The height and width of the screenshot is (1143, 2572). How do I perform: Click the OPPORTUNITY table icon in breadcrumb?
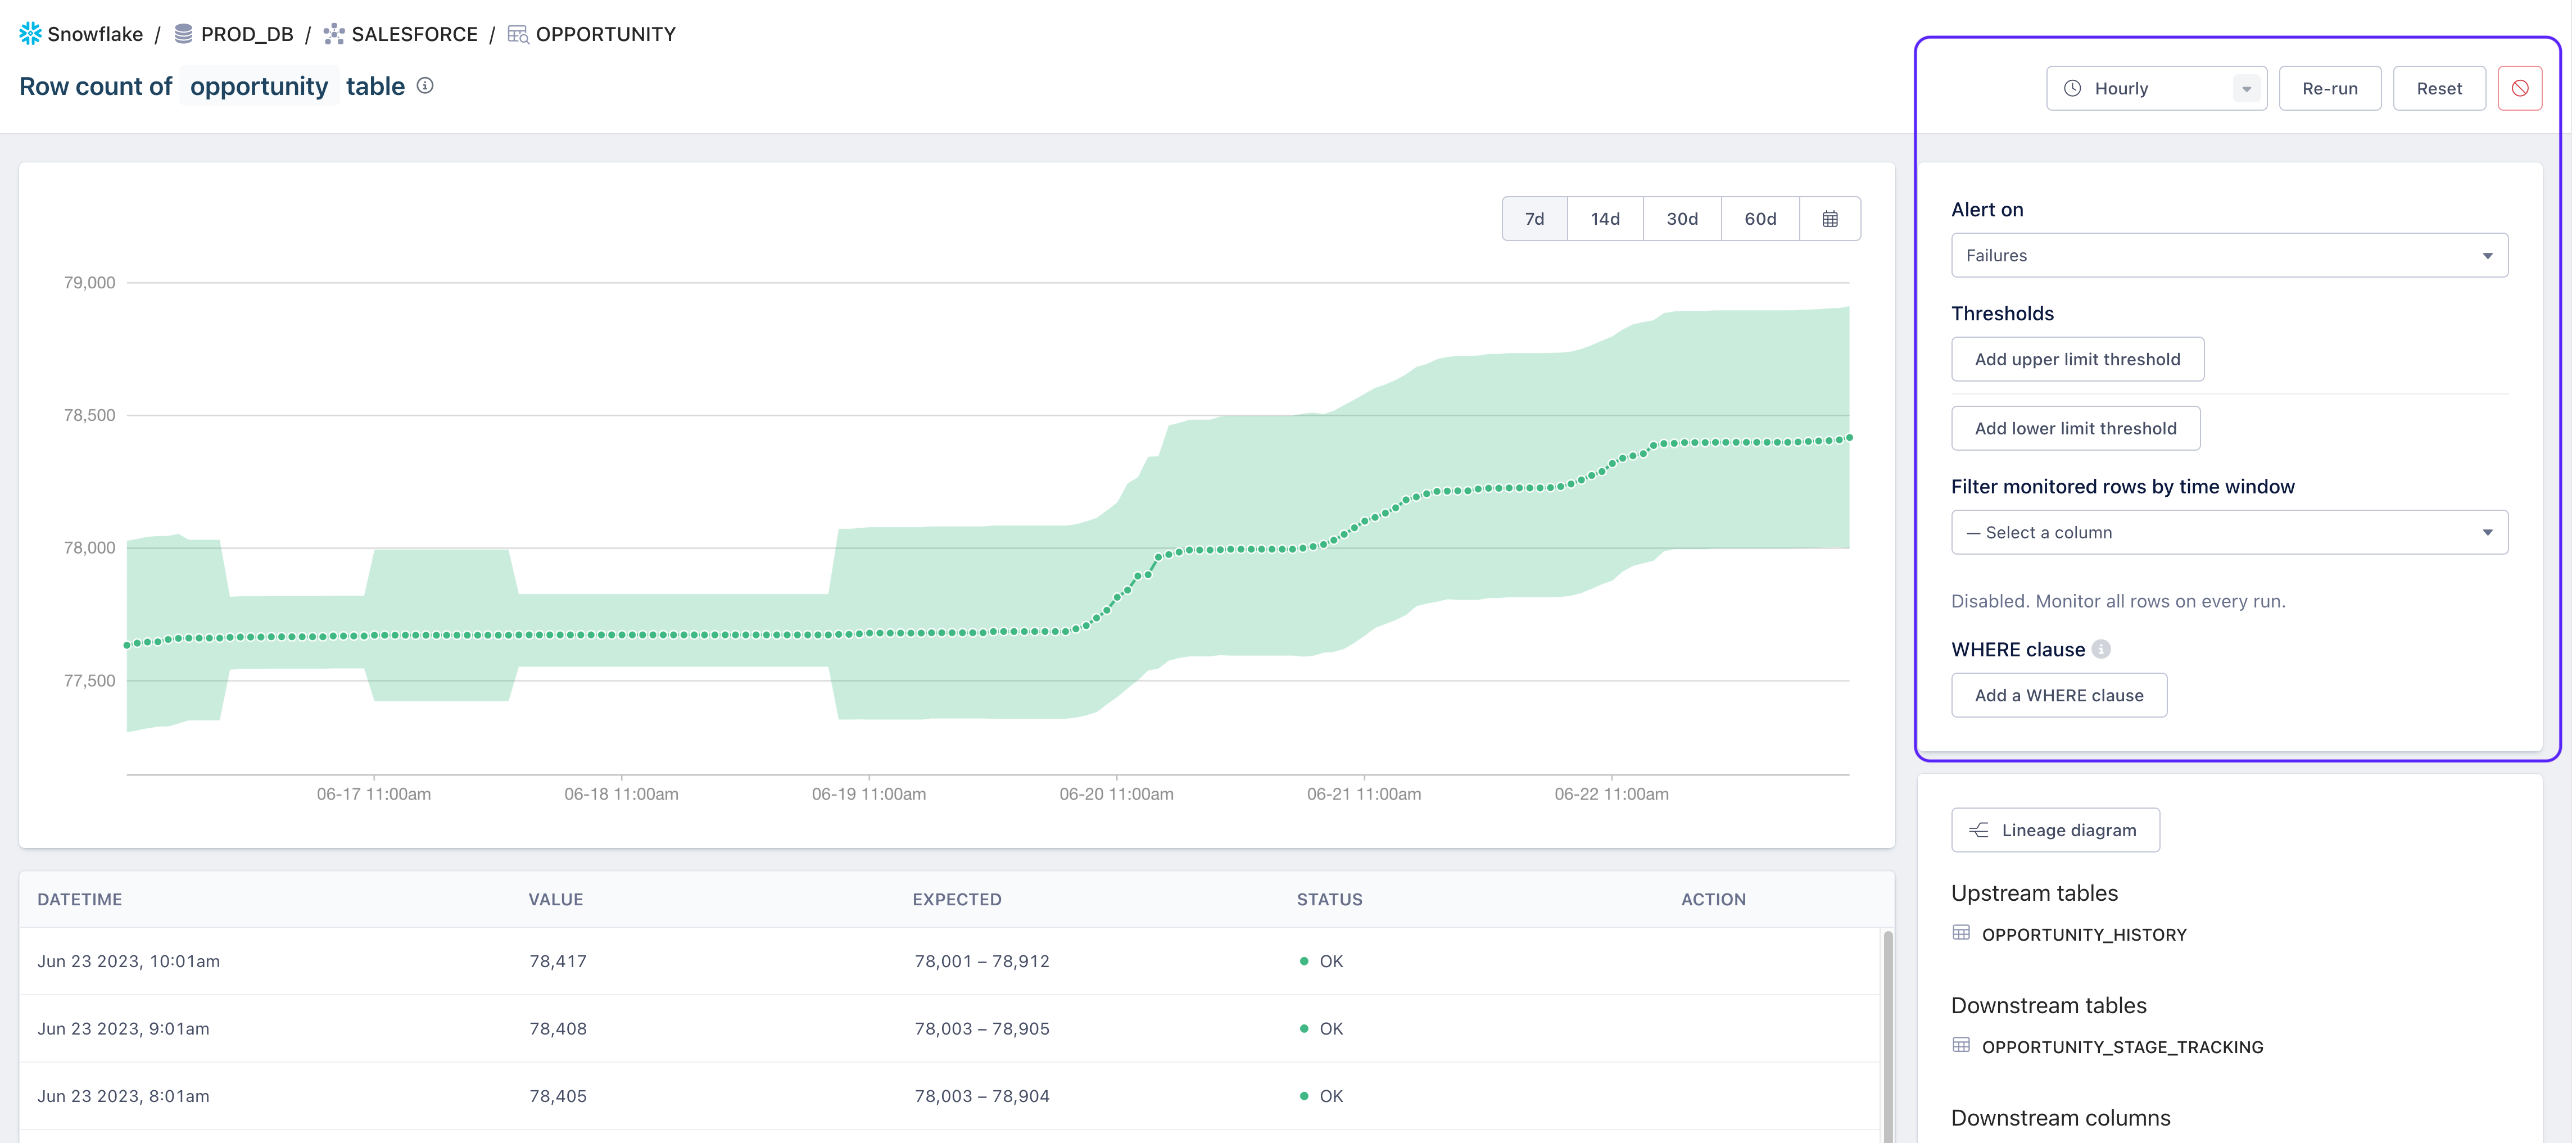coord(517,34)
